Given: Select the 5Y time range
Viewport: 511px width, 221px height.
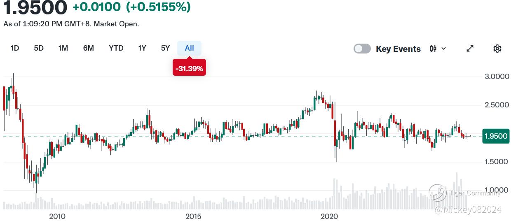Looking at the screenshot, I should click(x=165, y=48).
